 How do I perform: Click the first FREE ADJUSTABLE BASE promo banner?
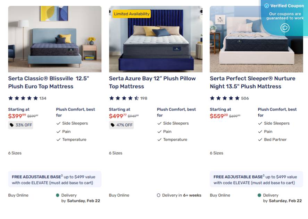(x=55, y=179)
